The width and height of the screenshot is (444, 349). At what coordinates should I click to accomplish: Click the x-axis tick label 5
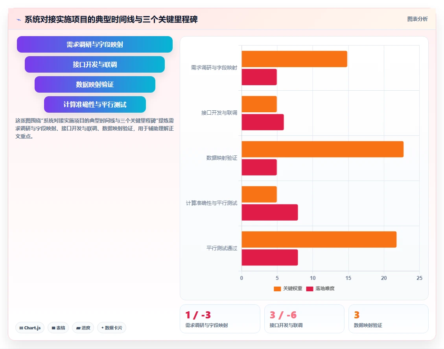pos(277,278)
